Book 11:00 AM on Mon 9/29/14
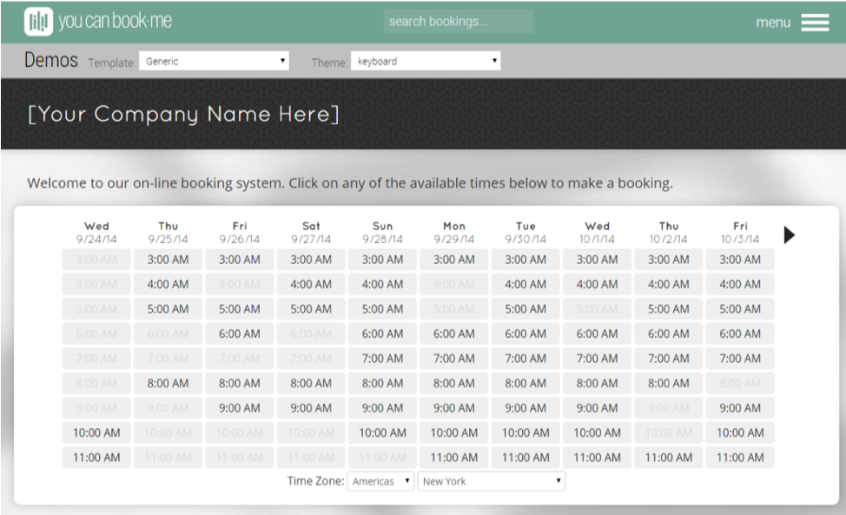This screenshot has width=846, height=515. [x=453, y=458]
